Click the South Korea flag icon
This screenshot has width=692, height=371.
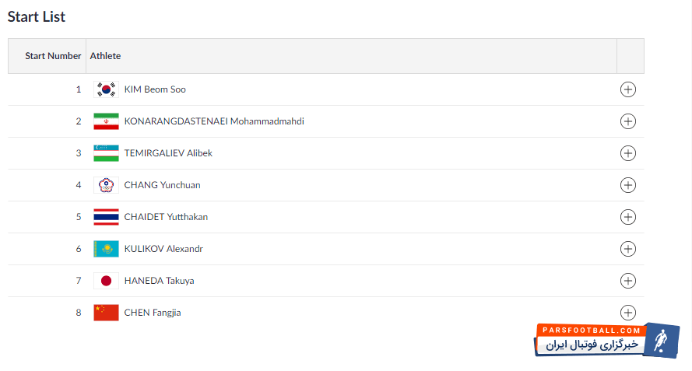pyautogui.click(x=106, y=89)
